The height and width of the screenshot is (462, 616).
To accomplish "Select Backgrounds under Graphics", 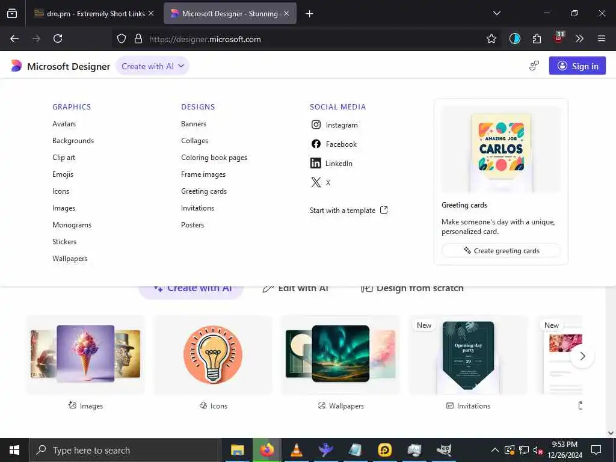I will point(73,141).
